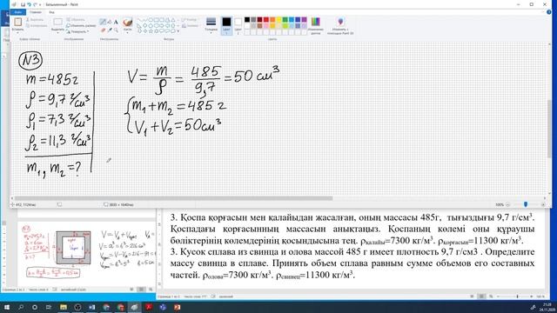Open the Контур shape outline dropdown
Screen dimensions: 557x313
coord(190,20)
